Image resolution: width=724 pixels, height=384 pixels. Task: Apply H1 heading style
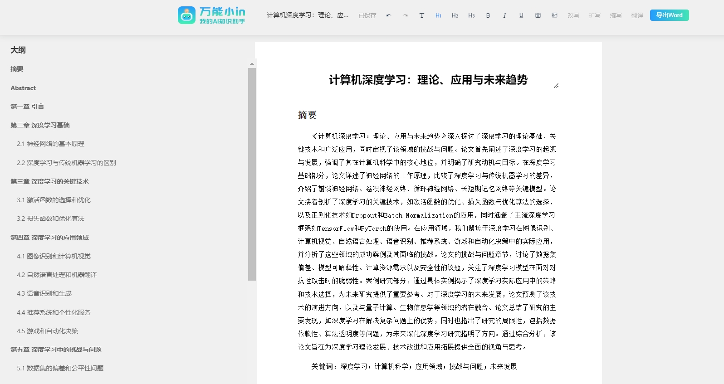[x=438, y=15]
